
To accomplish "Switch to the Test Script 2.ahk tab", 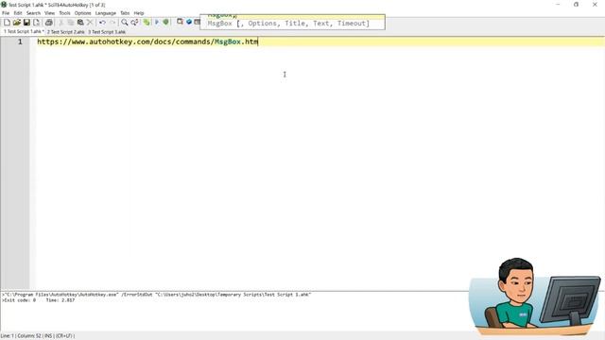I will [66, 32].
